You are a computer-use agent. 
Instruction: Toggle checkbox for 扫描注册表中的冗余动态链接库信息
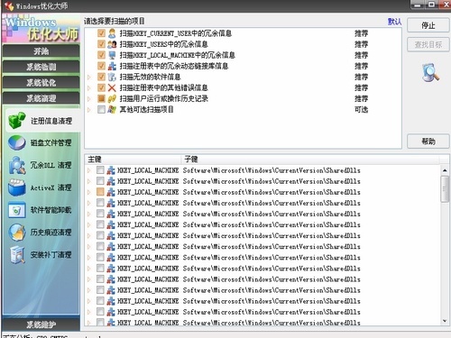point(101,66)
